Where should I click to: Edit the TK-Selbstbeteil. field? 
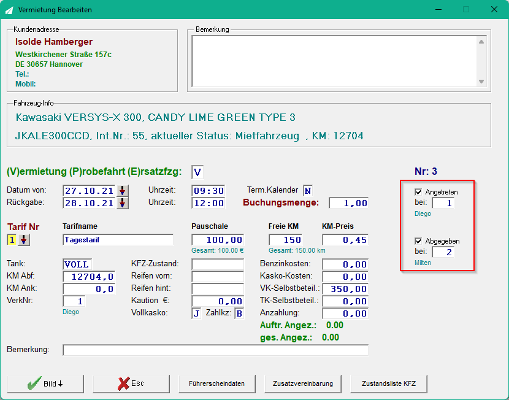(x=345, y=301)
